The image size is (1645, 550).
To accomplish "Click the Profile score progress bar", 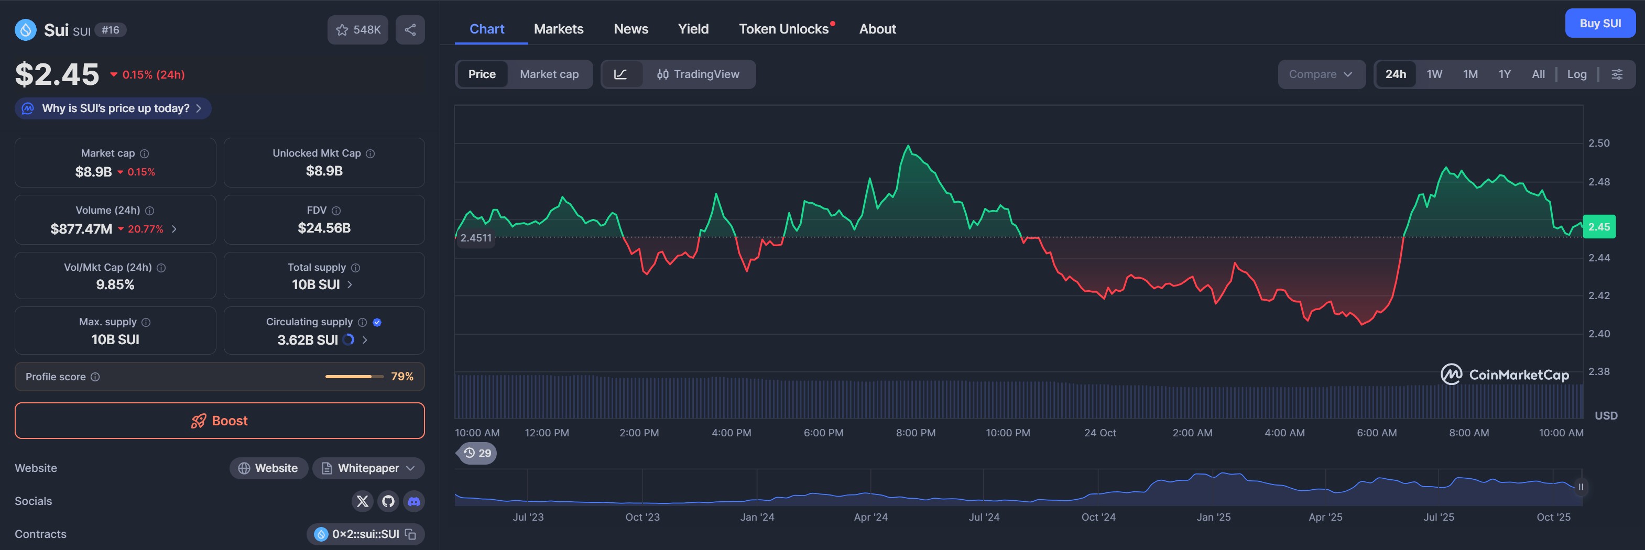I will pyautogui.click(x=352, y=377).
